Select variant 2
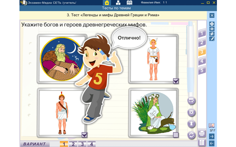The image size is (236, 147). (73, 144)
